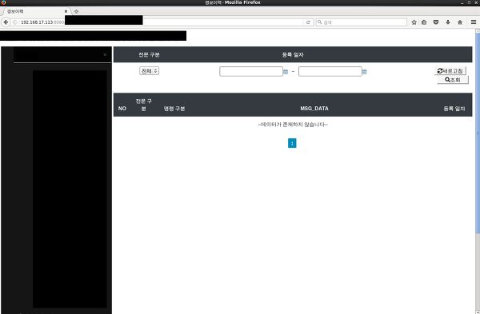This screenshot has height=314, width=480.
Task: Click the 전문 구분 table column header
Action: (x=143, y=105)
